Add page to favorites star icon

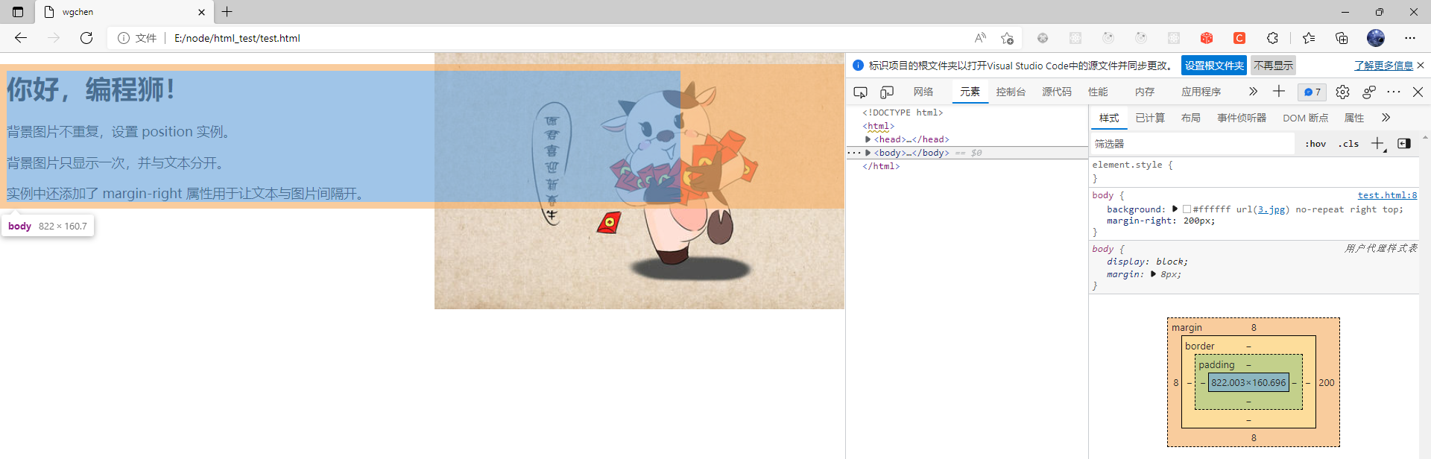1007,38
